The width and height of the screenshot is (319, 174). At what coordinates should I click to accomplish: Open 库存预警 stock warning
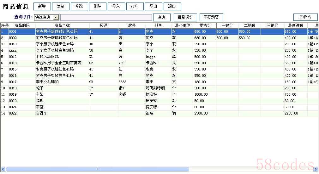(211, 17)
